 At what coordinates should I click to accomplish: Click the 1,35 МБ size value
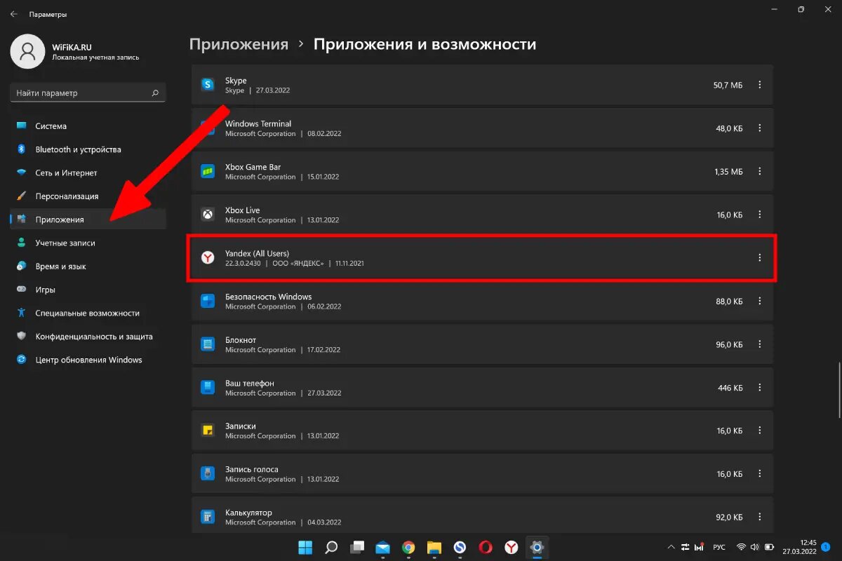pos(727,172)
